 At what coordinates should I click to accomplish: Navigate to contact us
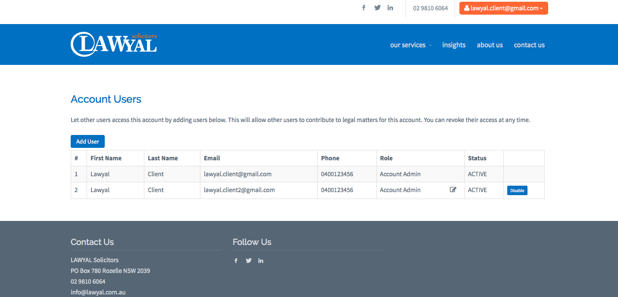pos(529,45)
